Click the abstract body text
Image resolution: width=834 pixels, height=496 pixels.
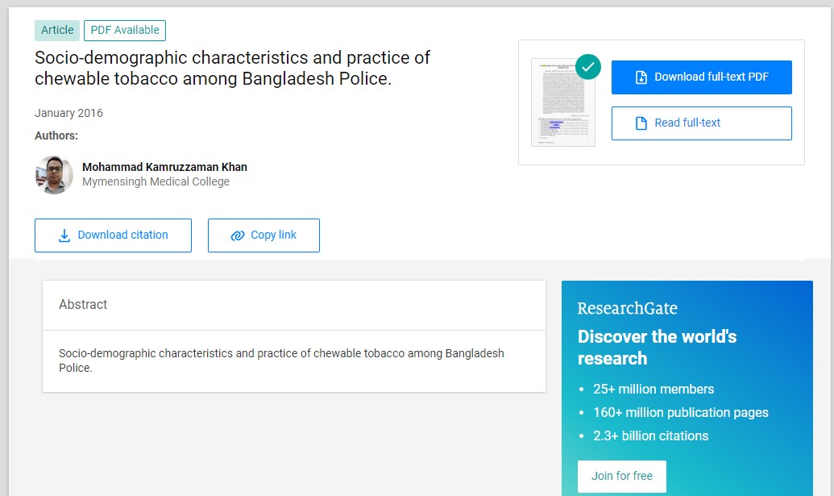[281, 361]
